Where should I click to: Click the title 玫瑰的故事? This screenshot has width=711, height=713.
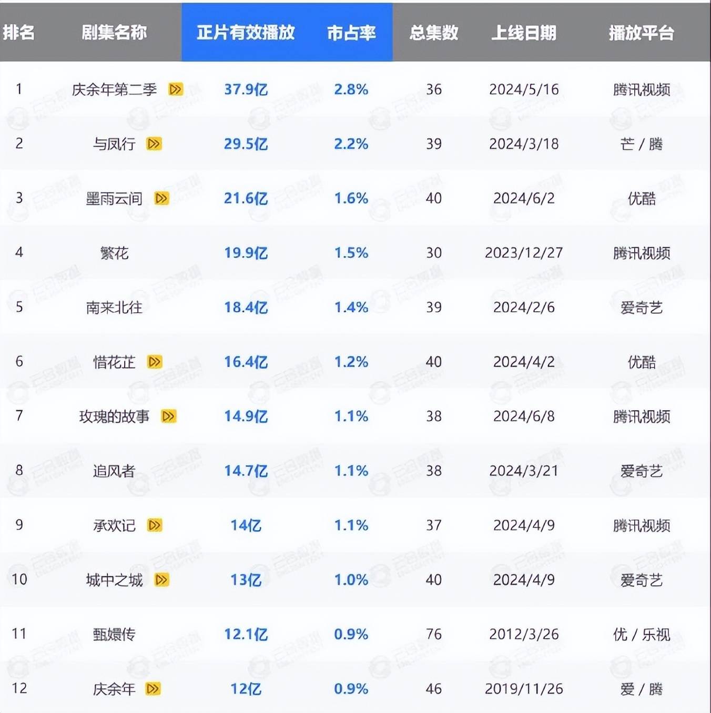point(114,416)
